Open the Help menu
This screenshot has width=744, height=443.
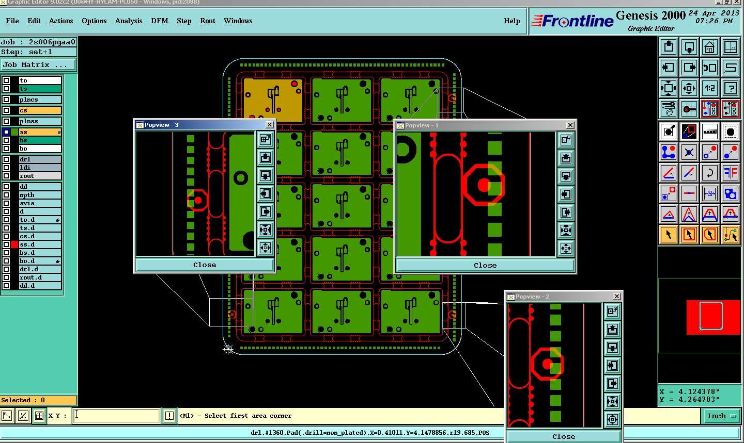click(x=512, y=21)
